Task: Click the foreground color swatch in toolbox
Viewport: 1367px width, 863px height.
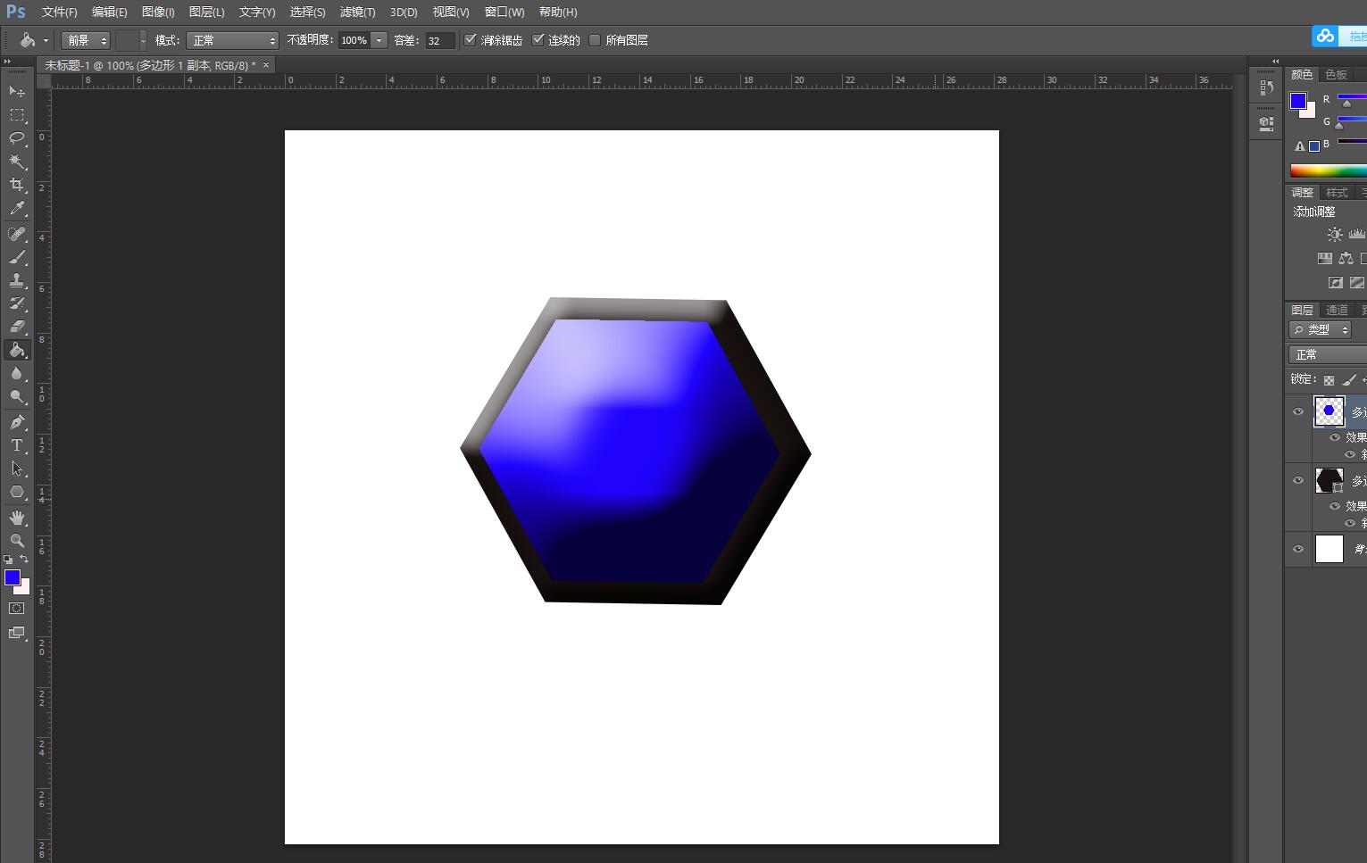Action: (x=13, y=577)
